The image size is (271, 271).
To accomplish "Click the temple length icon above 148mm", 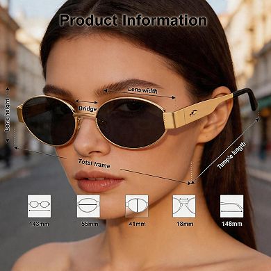I will 231,206.
